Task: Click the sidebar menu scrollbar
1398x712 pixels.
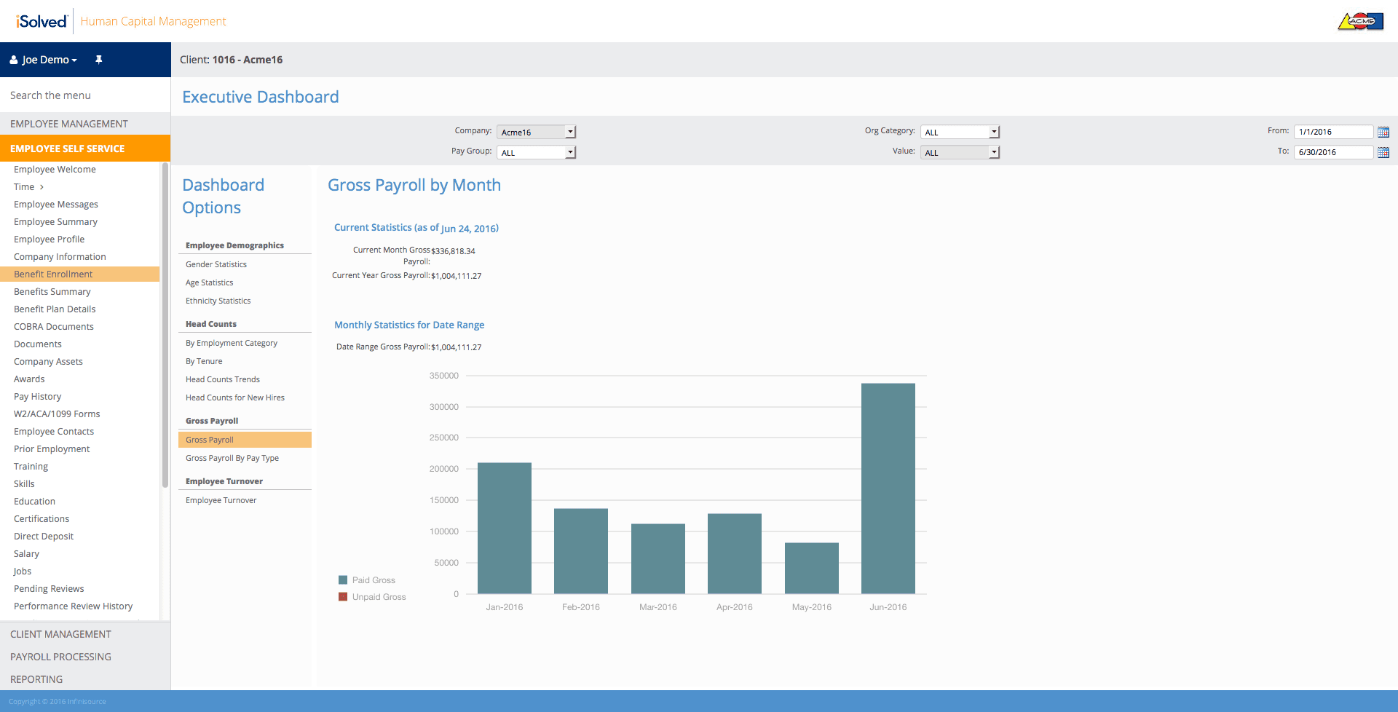Action: pyautogui.click(x=165, y=325)
